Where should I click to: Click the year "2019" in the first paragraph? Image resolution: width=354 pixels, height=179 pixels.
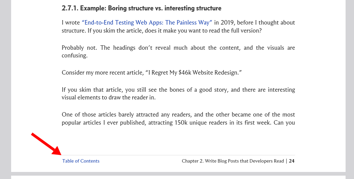point(227,23)
